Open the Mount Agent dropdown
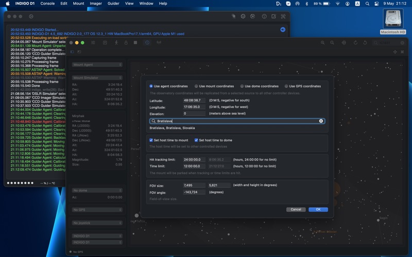The width and height of the screenshot is (412, 257). coord(97,65)
